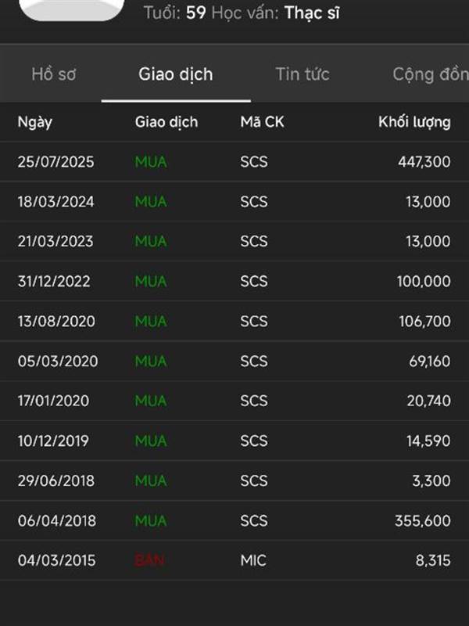Click the Ngày column header

(34, 122)
